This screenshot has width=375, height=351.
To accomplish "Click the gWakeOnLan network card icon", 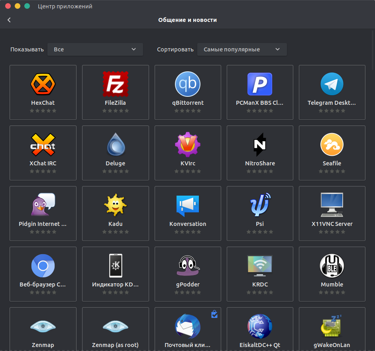I will [332, 326].
